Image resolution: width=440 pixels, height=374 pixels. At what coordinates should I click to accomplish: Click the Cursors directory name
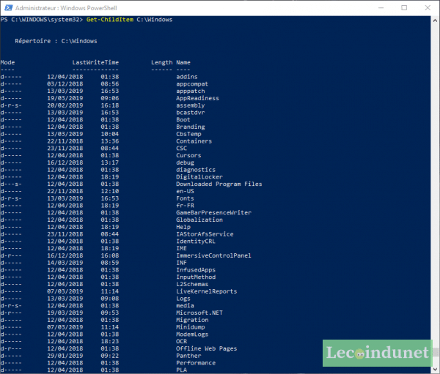188,155
